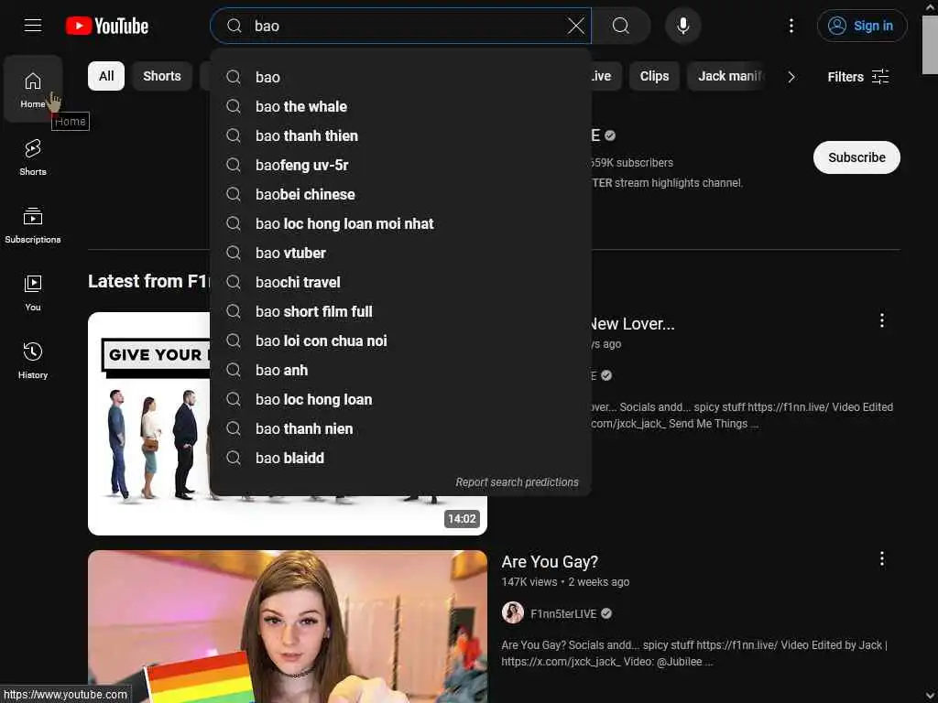938x703 pixels.
Task: Choose suggestion "bao thanh nien"
Action: (400, 428)
